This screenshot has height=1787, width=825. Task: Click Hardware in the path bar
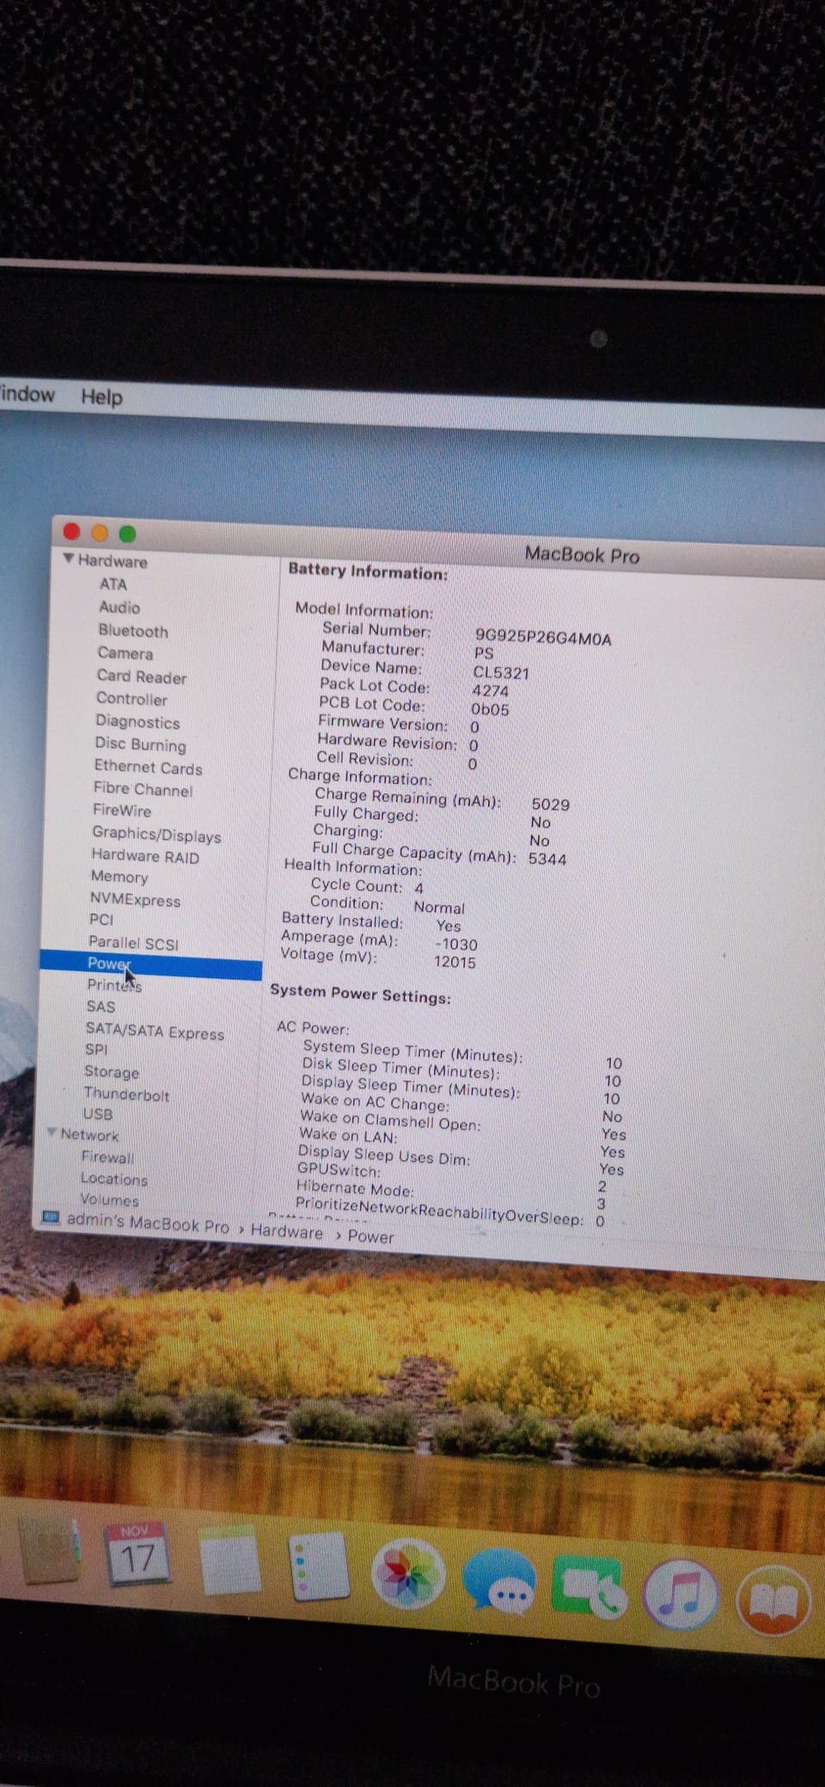(287, 1232)
